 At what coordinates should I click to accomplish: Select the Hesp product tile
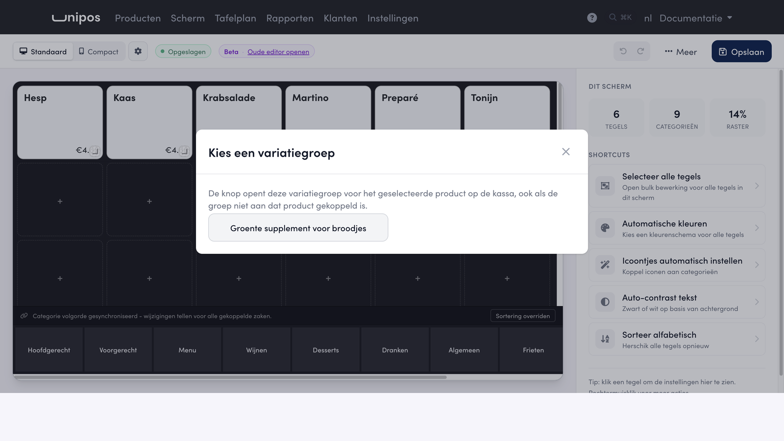pyautogui.click(x=60, y=122)
